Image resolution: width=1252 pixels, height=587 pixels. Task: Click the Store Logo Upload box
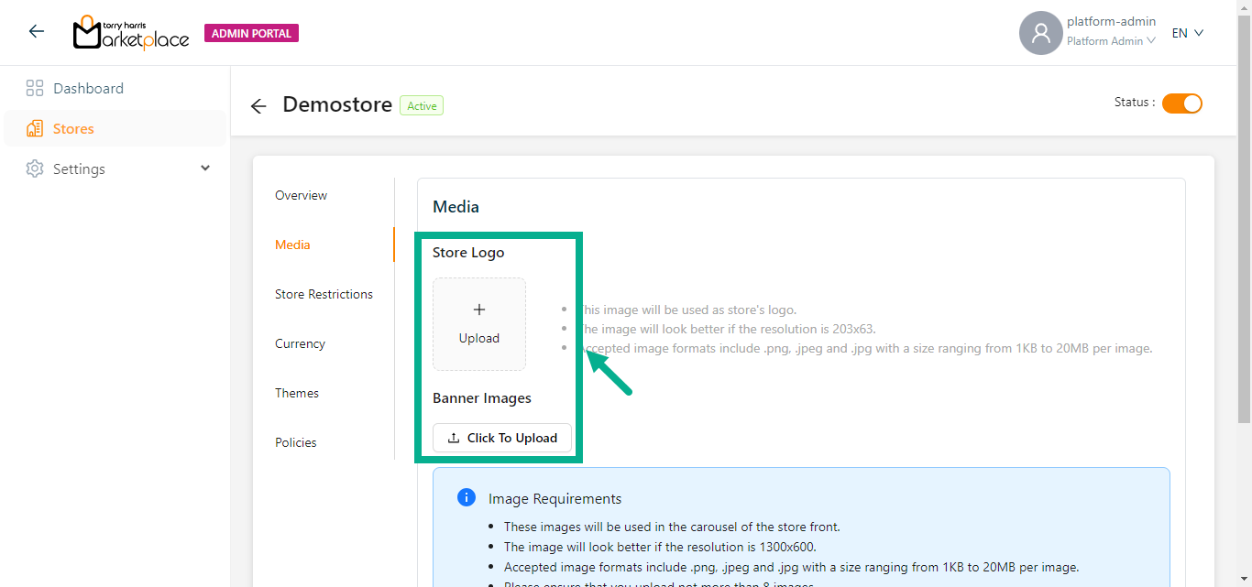(479, 324)
